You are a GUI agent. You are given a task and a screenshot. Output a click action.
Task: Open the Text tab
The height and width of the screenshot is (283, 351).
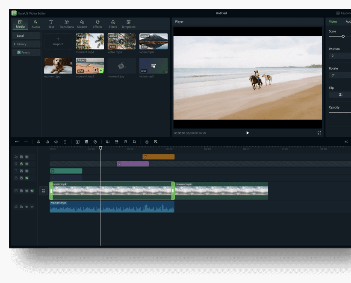click(51, 24)
